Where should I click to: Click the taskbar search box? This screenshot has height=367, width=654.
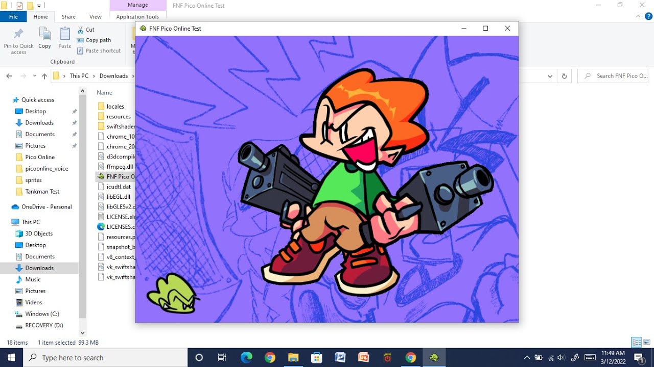(106, 357)
